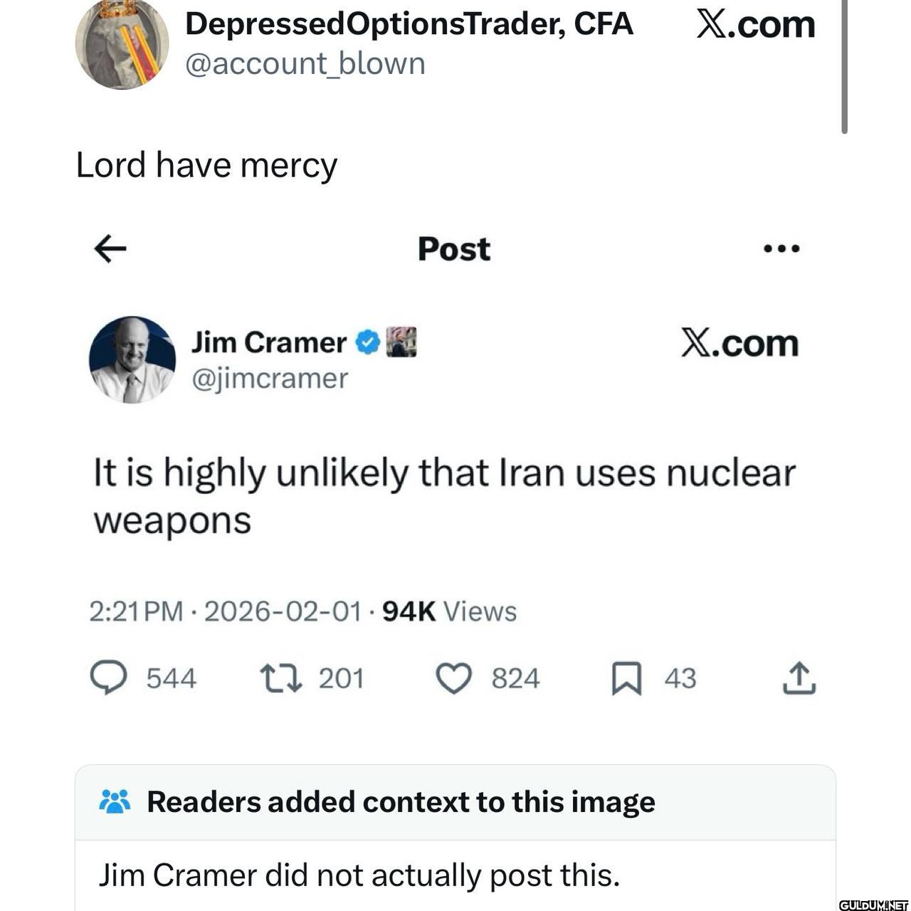Open Jim Cramer's profile picture
Screen dimensions: 911x911
(132, 359)
